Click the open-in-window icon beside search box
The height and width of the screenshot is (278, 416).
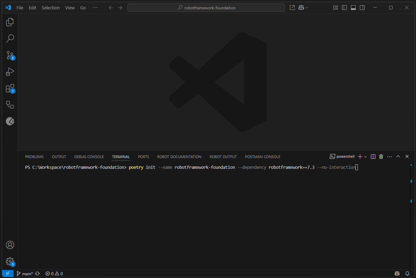click(292, 8)
